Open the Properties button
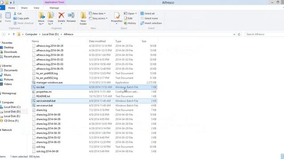This screenshot has width=284, height=159. [117, 18]
